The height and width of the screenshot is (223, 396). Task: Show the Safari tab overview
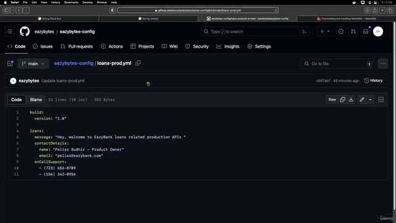[x=390, y=11]
